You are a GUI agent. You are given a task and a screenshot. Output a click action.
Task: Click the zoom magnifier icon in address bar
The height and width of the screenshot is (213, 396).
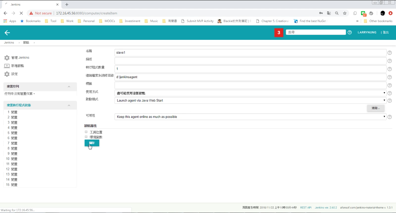pos(337,13)
